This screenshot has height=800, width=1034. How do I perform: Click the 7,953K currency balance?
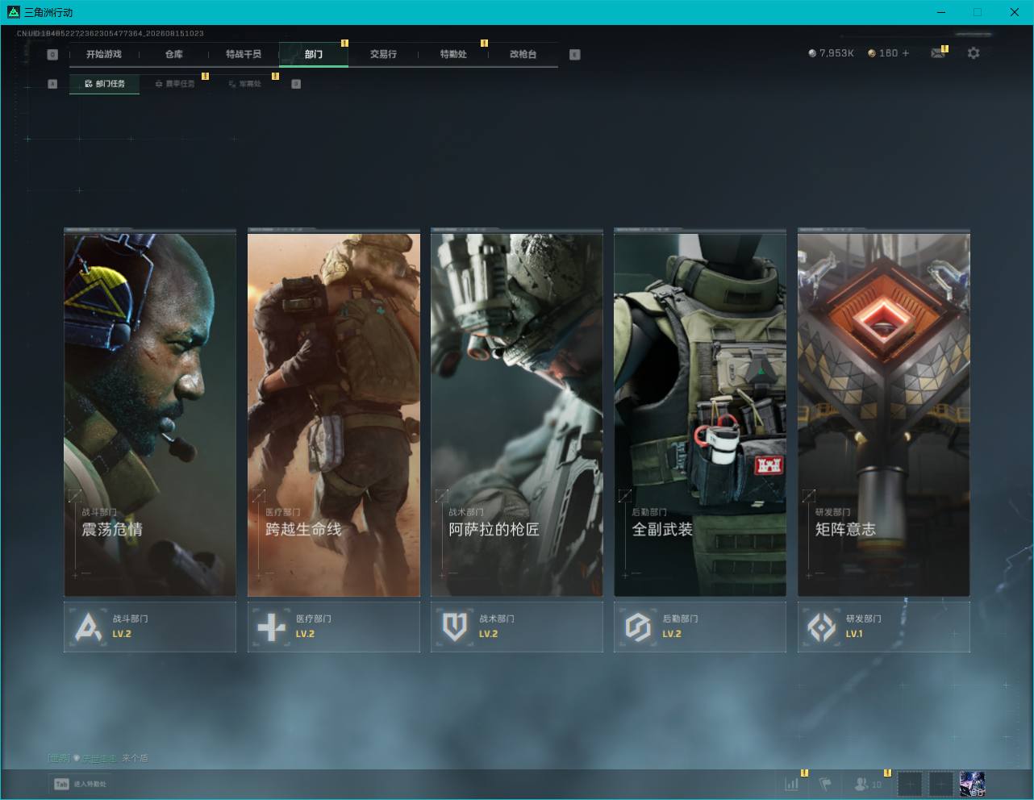(x=831, y=53)
